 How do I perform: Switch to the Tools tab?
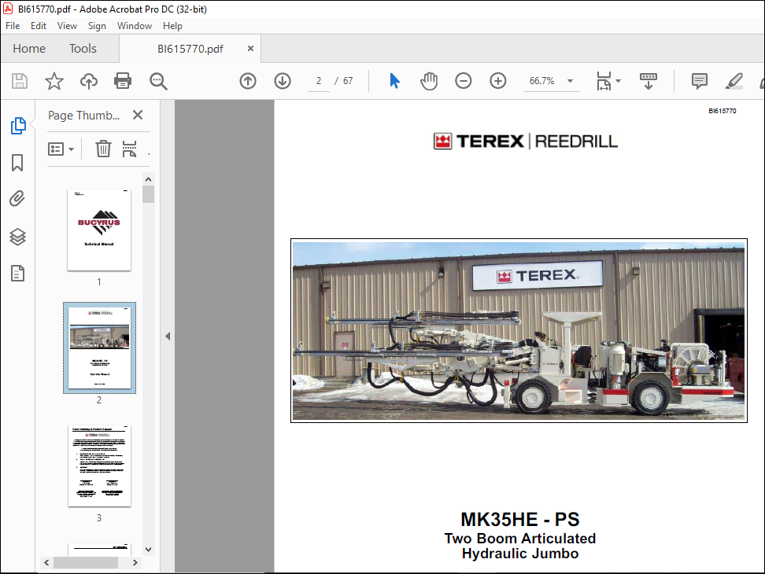83,48
